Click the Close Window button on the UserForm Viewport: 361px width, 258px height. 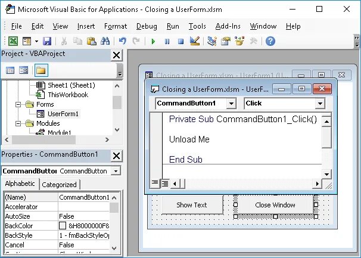(x=275, y=205)
